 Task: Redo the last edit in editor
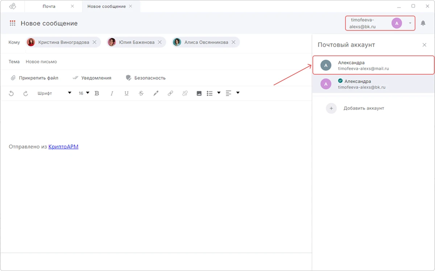(26, 93)
